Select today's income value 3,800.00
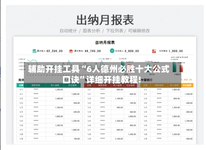The width and height of the screenshot is (206, 150). pyautogui.click(x=132, y=51)
